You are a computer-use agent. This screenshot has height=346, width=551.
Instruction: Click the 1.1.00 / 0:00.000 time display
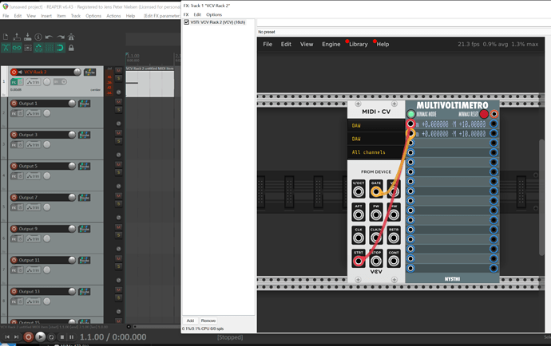tap(113, 337)
